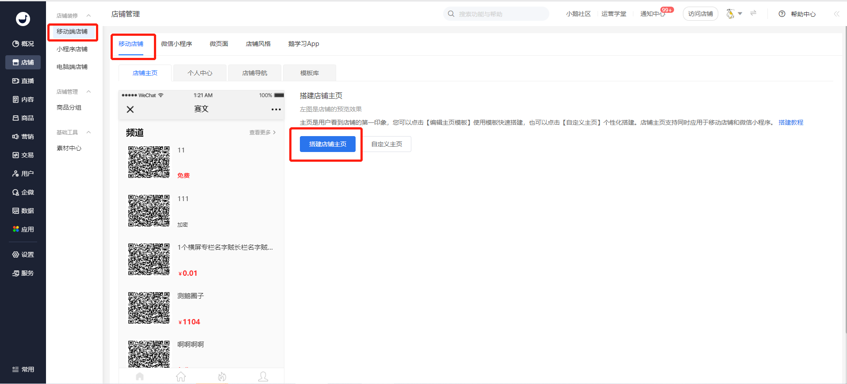Select the 店铺导航 sub-tab
Screen dimensions: 847x384
[x=255, y=73]
